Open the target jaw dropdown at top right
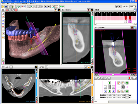Viewport: 138px width, 104px height. point(135,7)
